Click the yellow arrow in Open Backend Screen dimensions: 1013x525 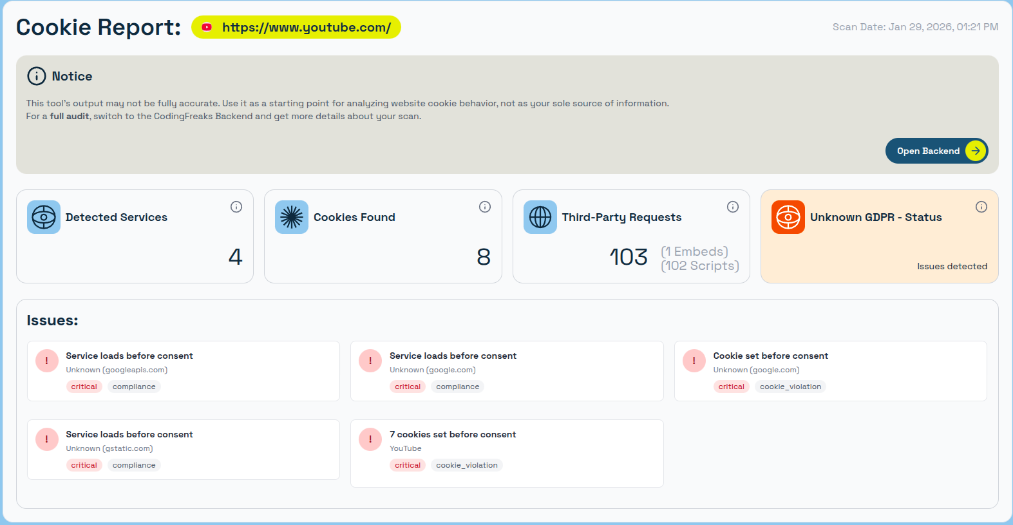click(976, 151)
